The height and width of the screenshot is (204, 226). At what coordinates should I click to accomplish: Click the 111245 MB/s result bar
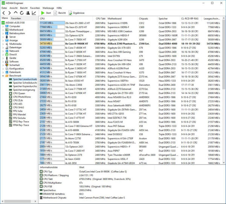click(x=52, y=23)
